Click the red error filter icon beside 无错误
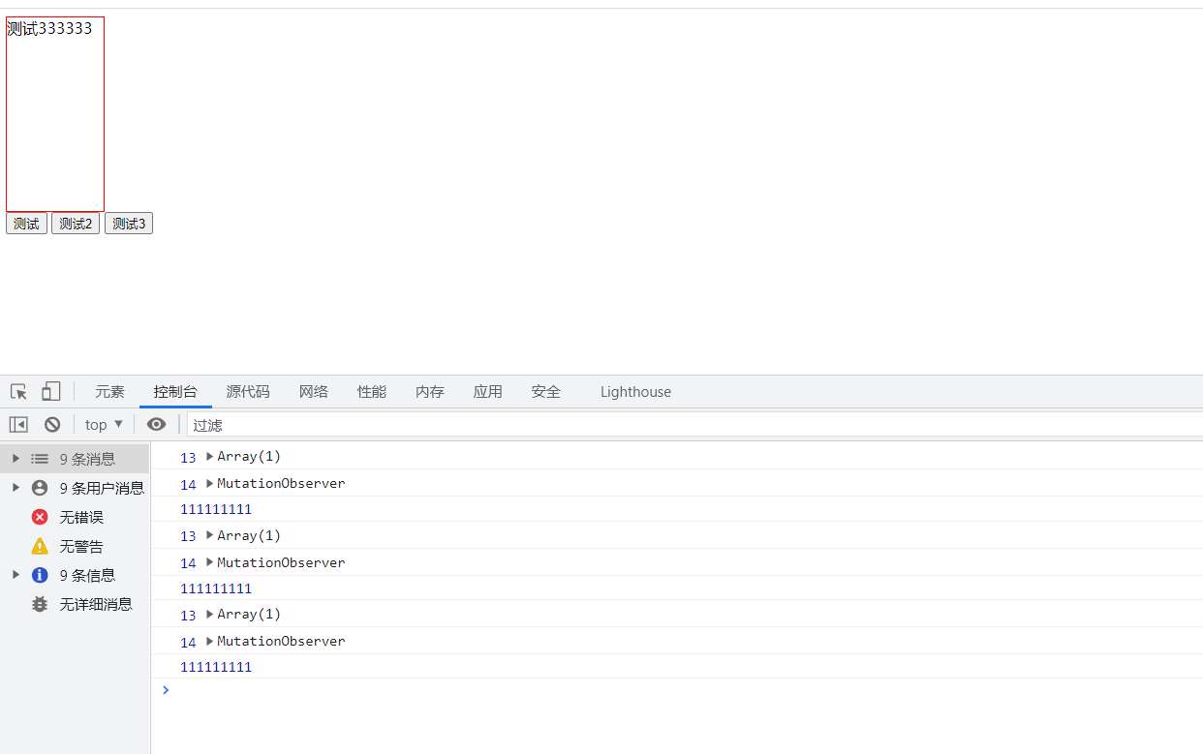 click(39, 517)
